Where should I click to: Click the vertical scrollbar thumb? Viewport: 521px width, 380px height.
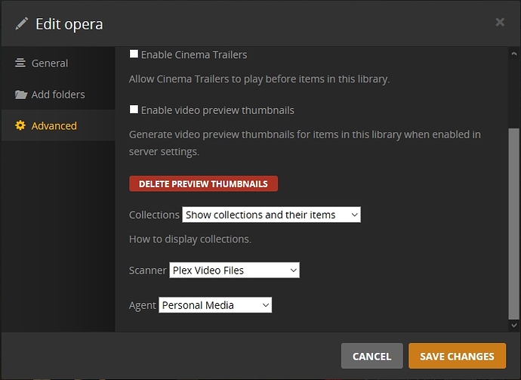click(514, 224)
